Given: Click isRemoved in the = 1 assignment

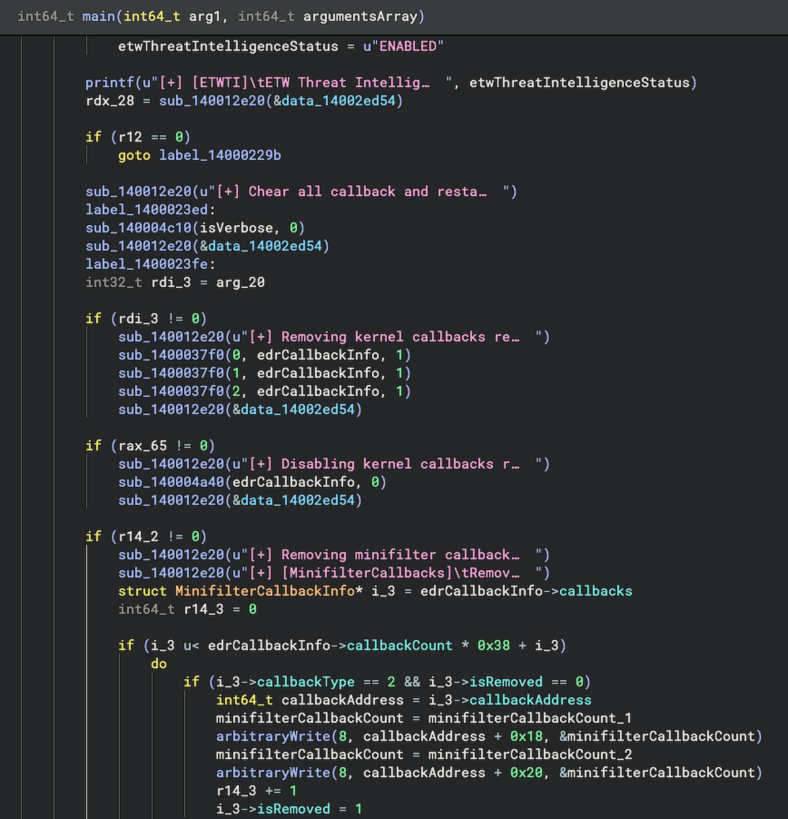Looking at the screenshot, I should 293,809.
